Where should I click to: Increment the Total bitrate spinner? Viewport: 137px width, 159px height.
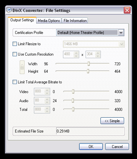47,108
